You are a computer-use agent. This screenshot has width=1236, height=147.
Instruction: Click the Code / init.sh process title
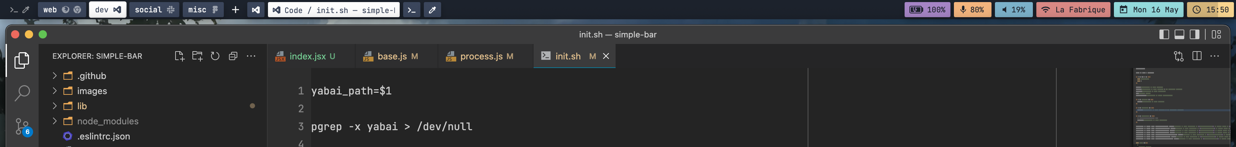(334, 10)
